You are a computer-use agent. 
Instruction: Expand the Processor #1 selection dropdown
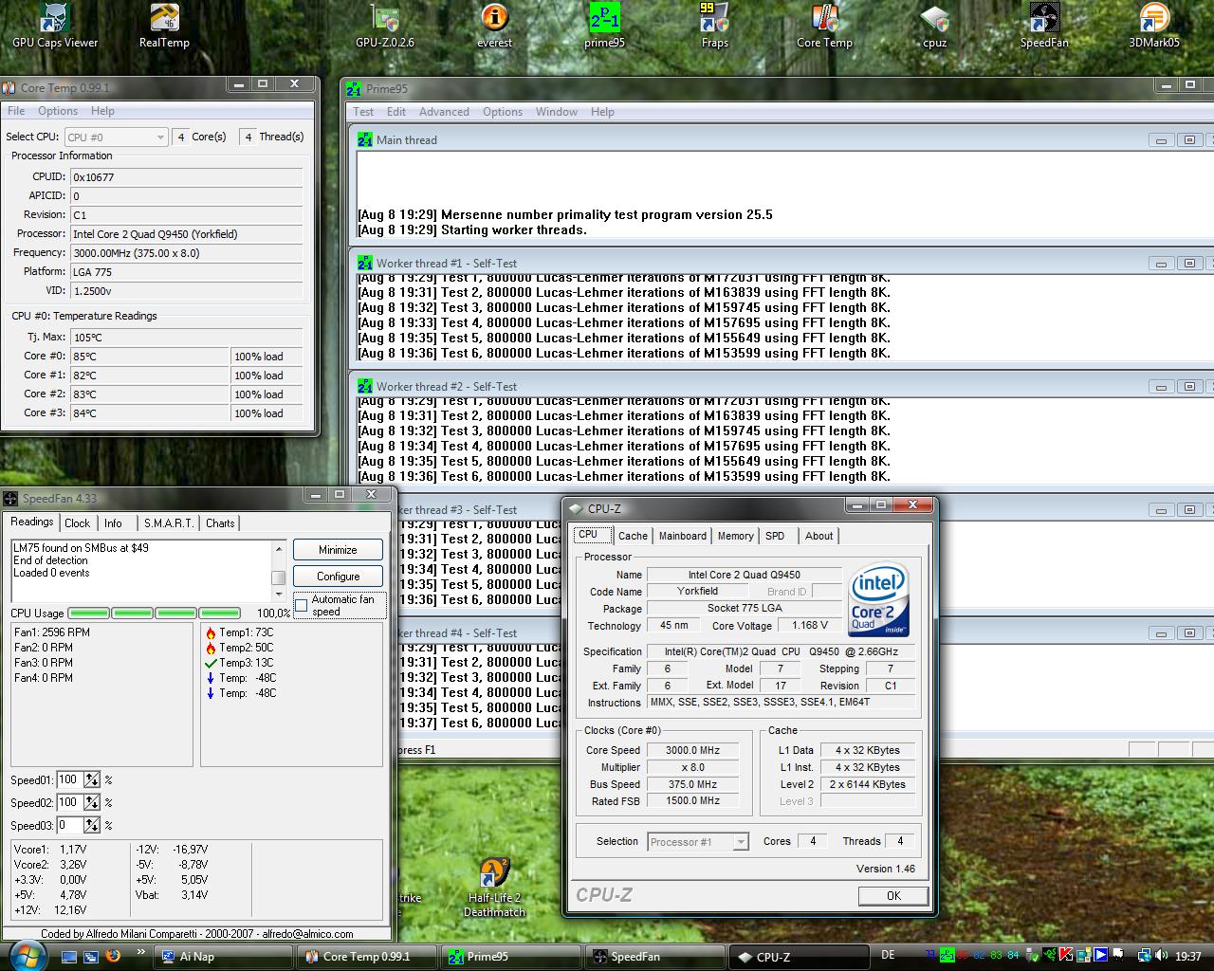(698, 842)
